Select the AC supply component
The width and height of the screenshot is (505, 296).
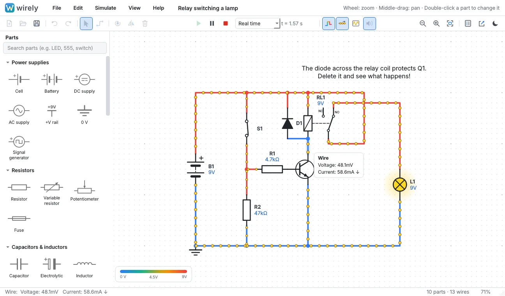coord(19,115)
